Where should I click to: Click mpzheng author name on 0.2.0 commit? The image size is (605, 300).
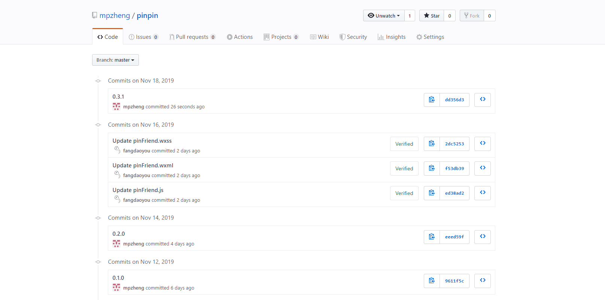[x=134, y=244]
